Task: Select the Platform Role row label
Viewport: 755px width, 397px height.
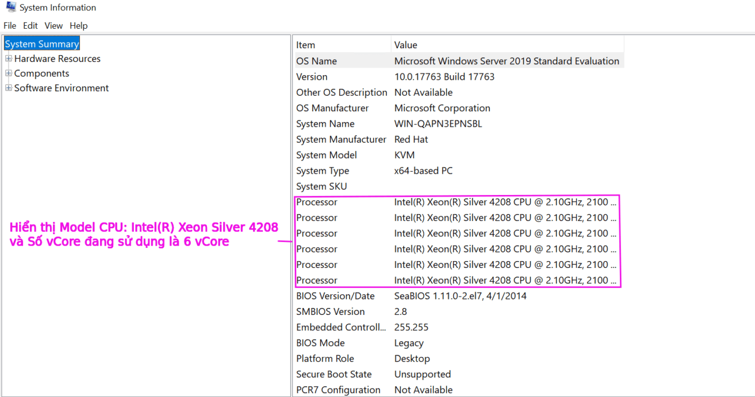Action: (x=325, y=359)
